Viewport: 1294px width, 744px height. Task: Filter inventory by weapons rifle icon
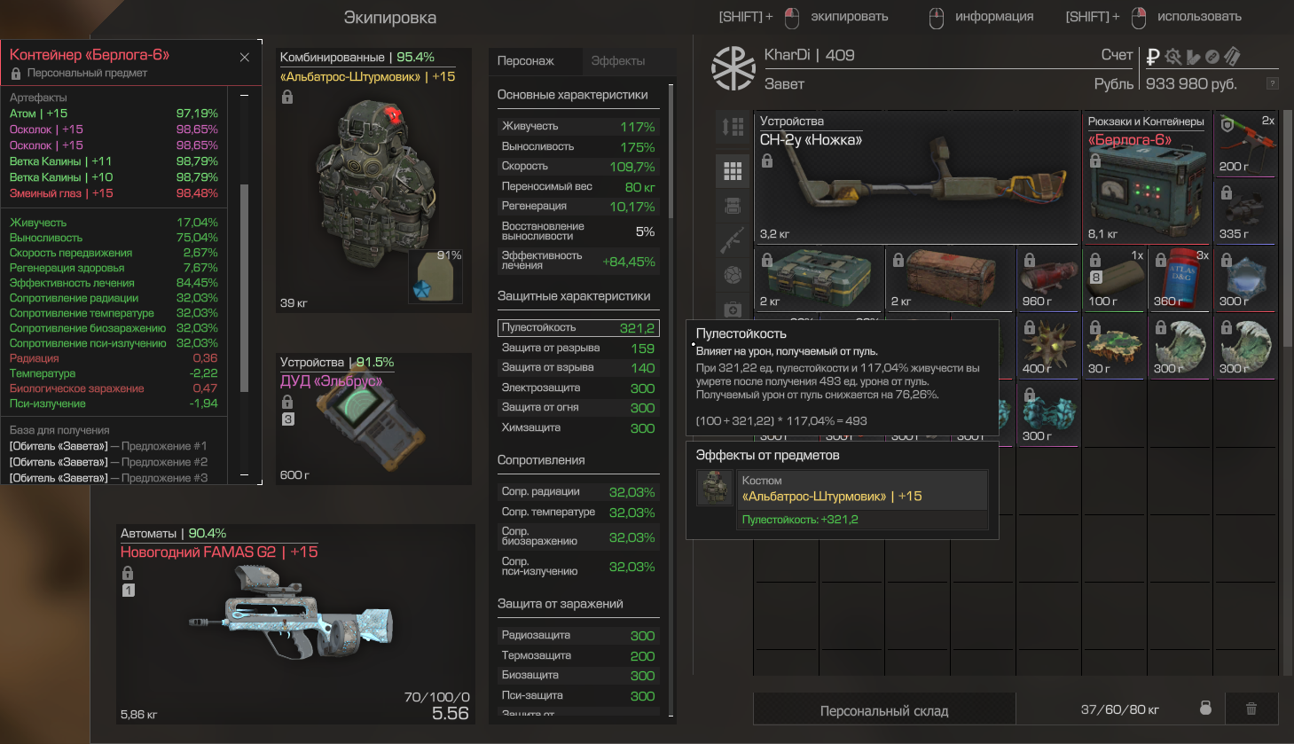tap(733, 240)
